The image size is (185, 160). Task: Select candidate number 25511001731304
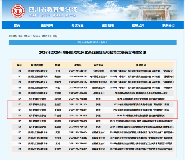tap(78, 105)
